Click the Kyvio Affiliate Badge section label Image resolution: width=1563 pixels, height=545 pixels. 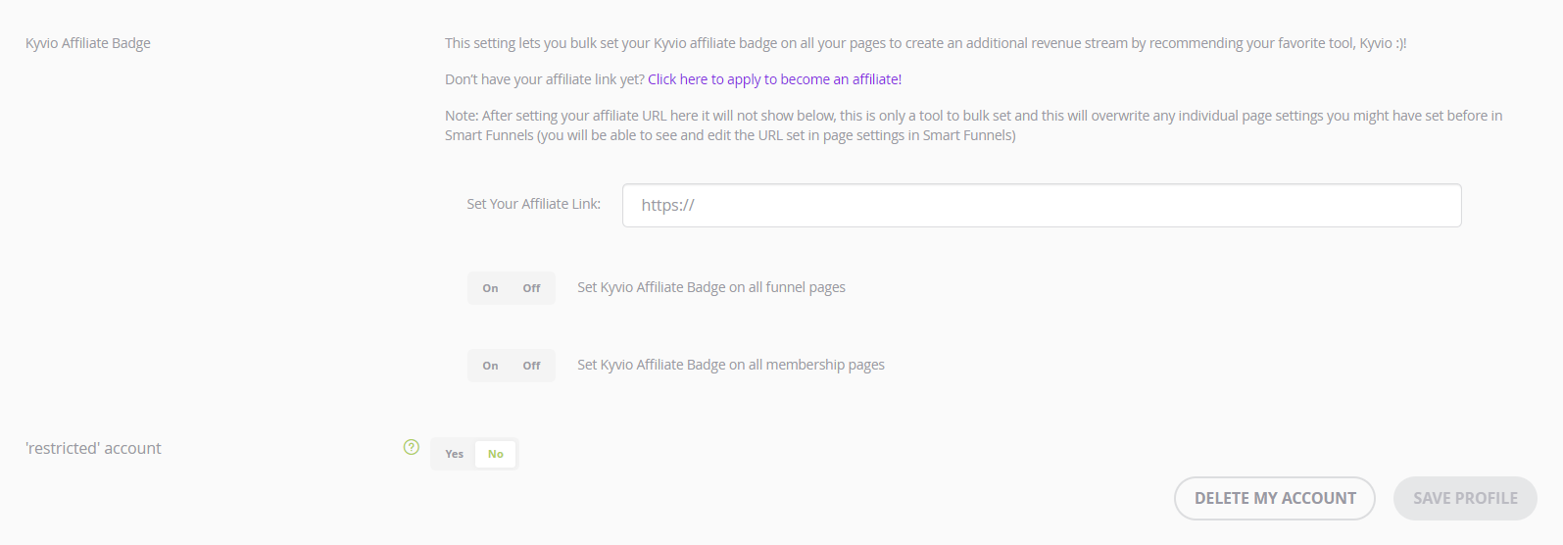coord(88,43)
